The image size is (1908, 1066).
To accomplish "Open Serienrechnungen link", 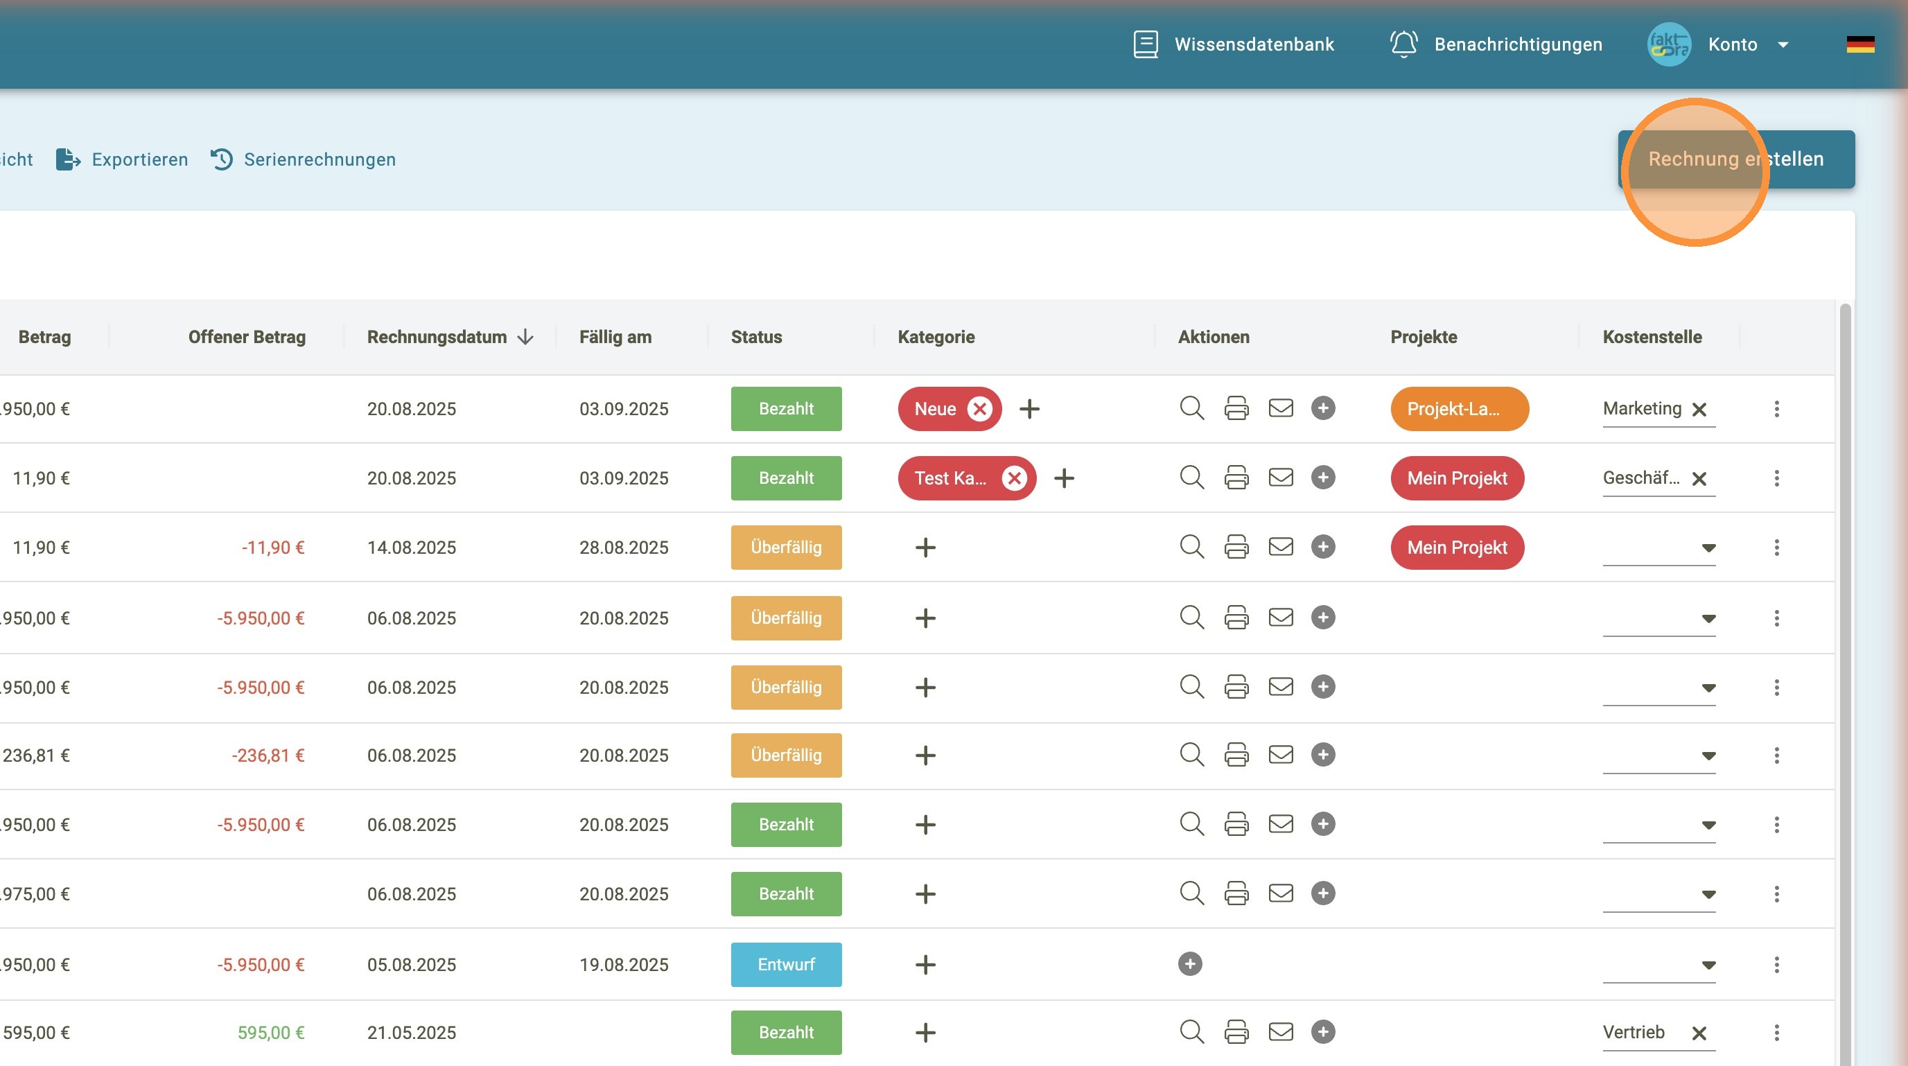I will [320, 159].
